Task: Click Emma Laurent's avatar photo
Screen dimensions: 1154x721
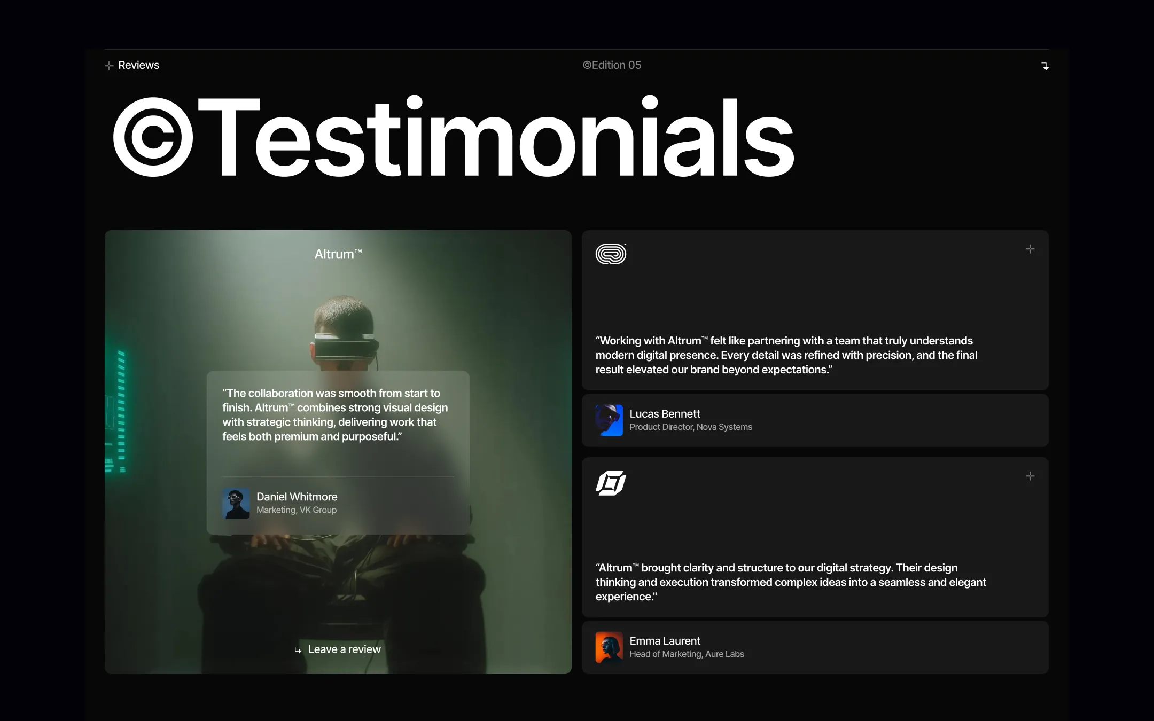Action: click(609, 647)
